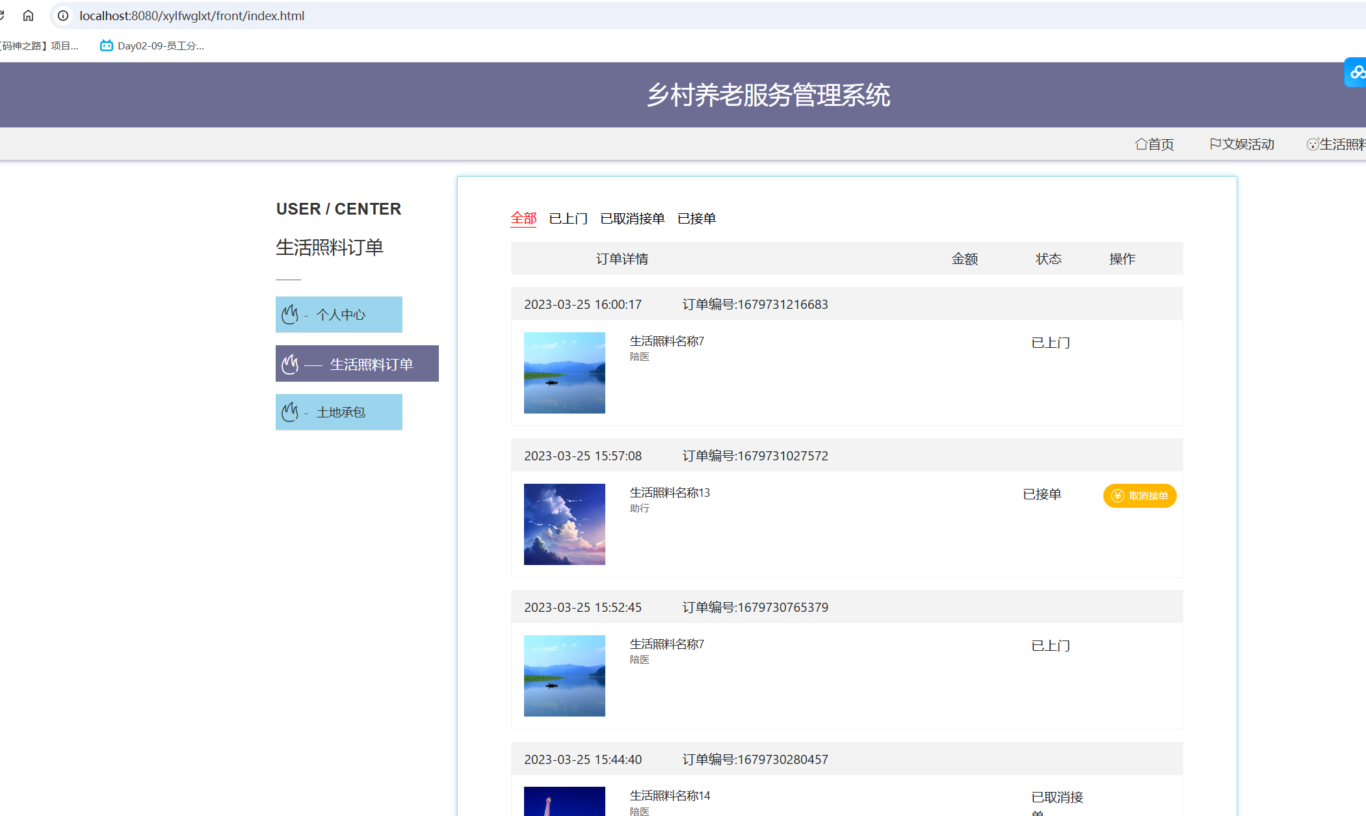Open the Day02-09 bookmark icon

[106, 46]
